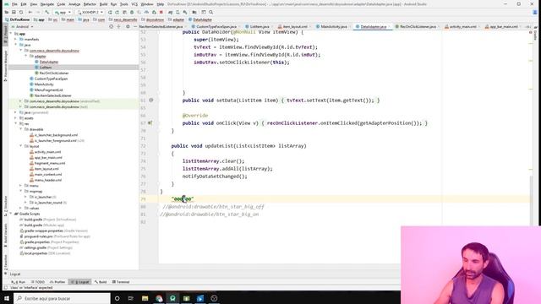The width and height of the screenshot is (541, 304).
Task: Click the Search Everywhere magnifier icon
Action: [x=210, y=12]
